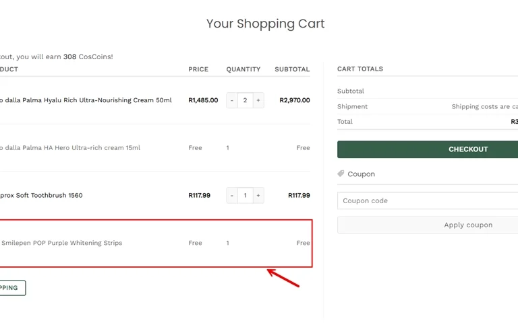
Task: Click the Your Shopping Cart heading
Action: 266,24
